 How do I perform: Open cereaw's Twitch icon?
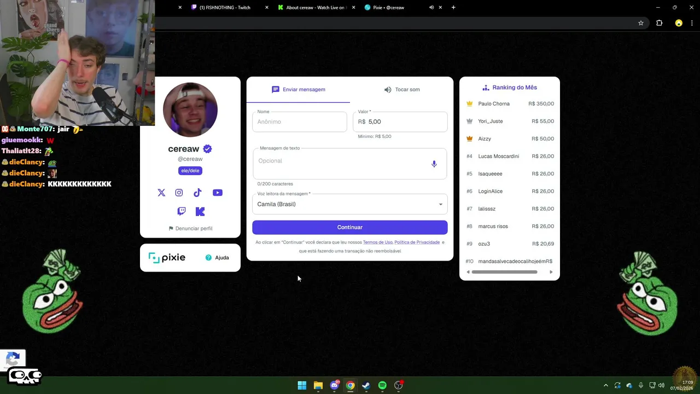[x=182, y=211]
